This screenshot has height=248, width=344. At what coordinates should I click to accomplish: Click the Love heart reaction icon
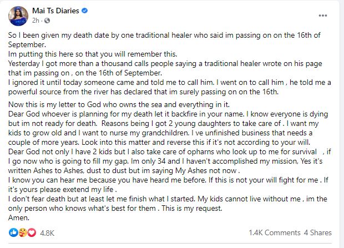32,232
